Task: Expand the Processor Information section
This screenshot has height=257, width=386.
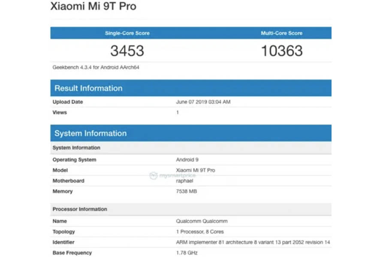Action: click(x=80, y=209)
